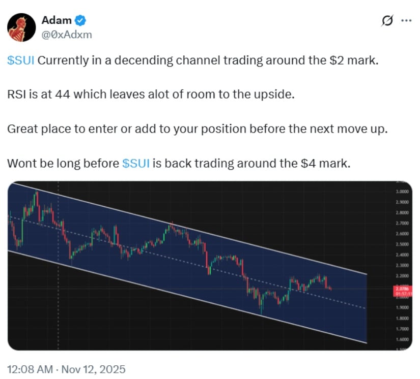This screenshot has width=420, height=379.
Task: Click the 'Great place to enter' sentence
Action: 197,129
